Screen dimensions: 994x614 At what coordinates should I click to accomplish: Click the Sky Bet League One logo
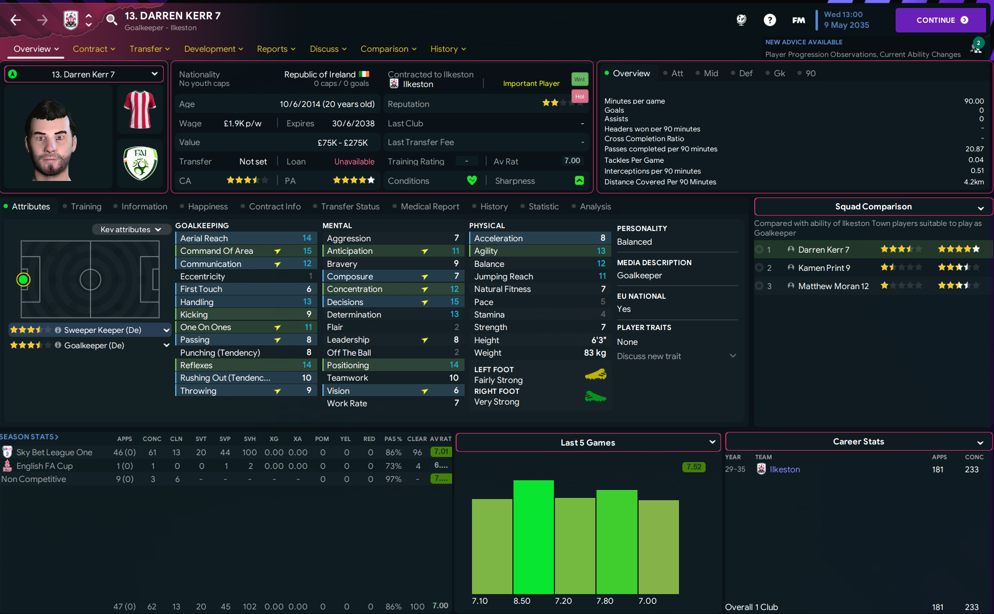(7, 452)
